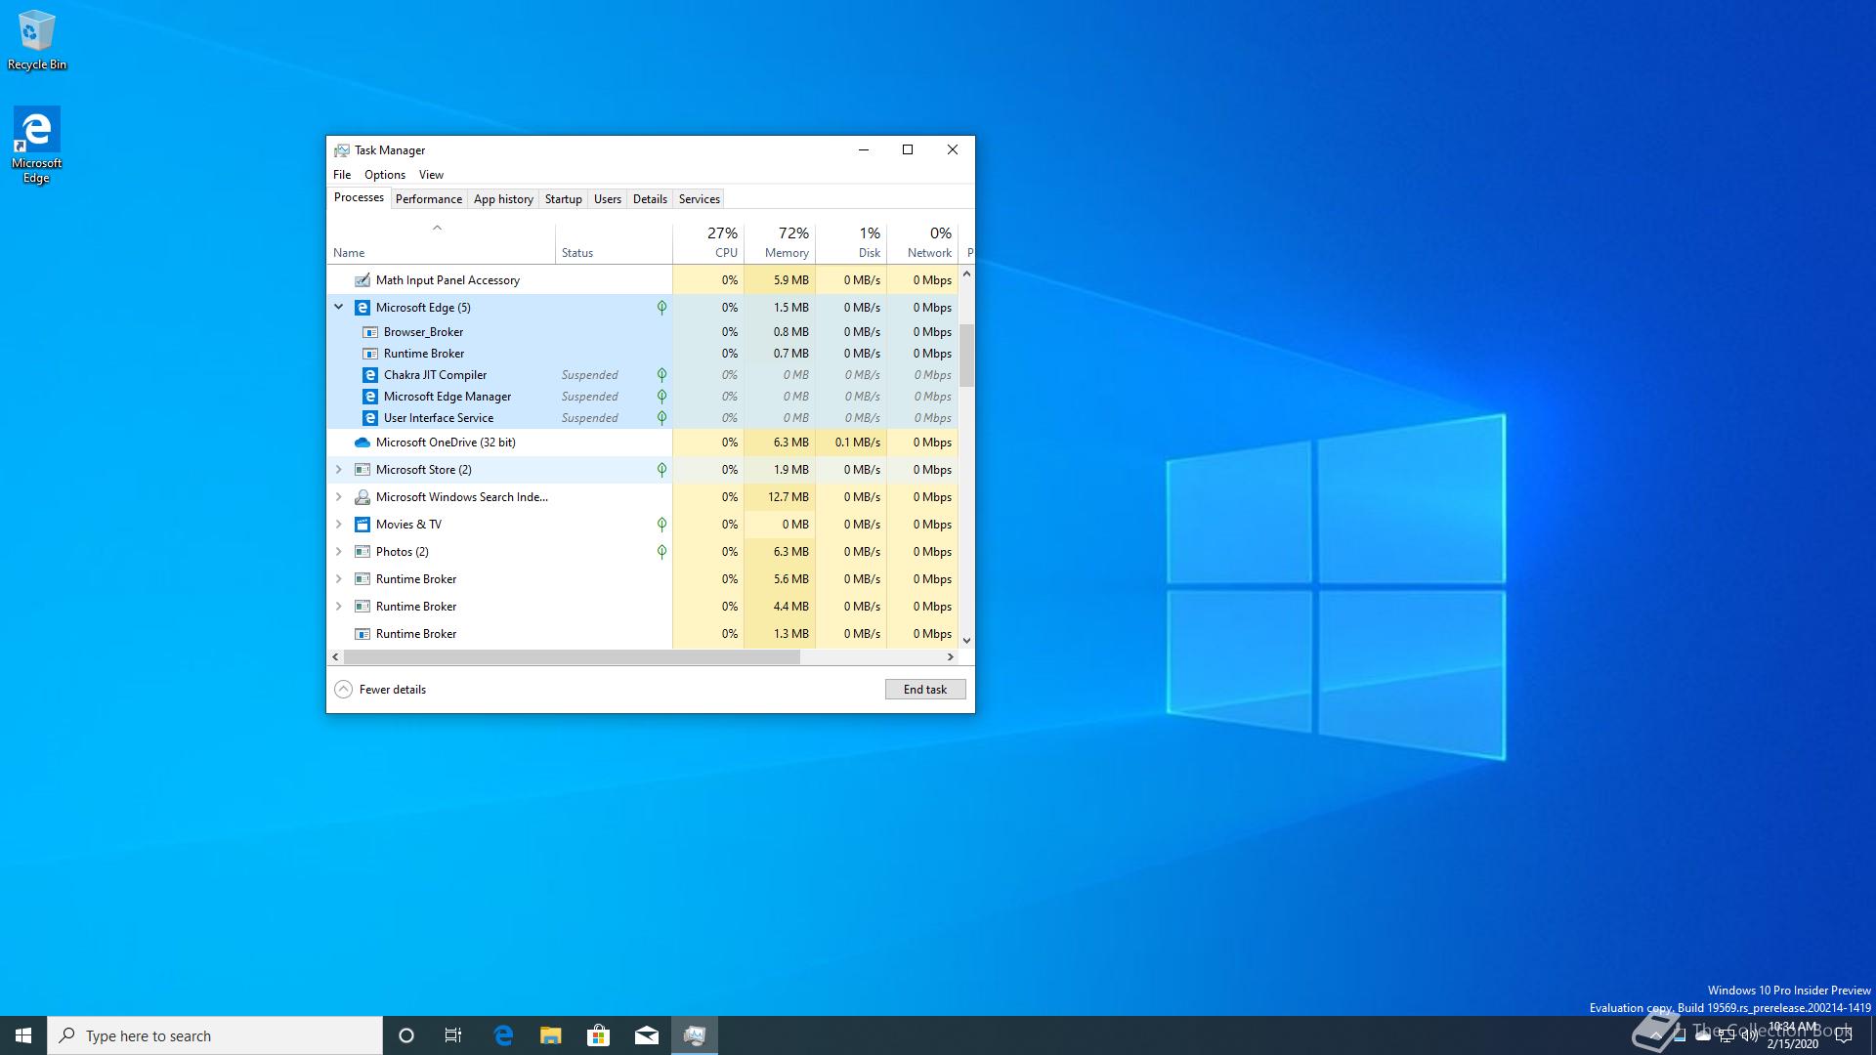Click the leaf icon on Movies & TV row
The height and width of the screenshot is (1055, 1876).
click(x=661, y=525)
